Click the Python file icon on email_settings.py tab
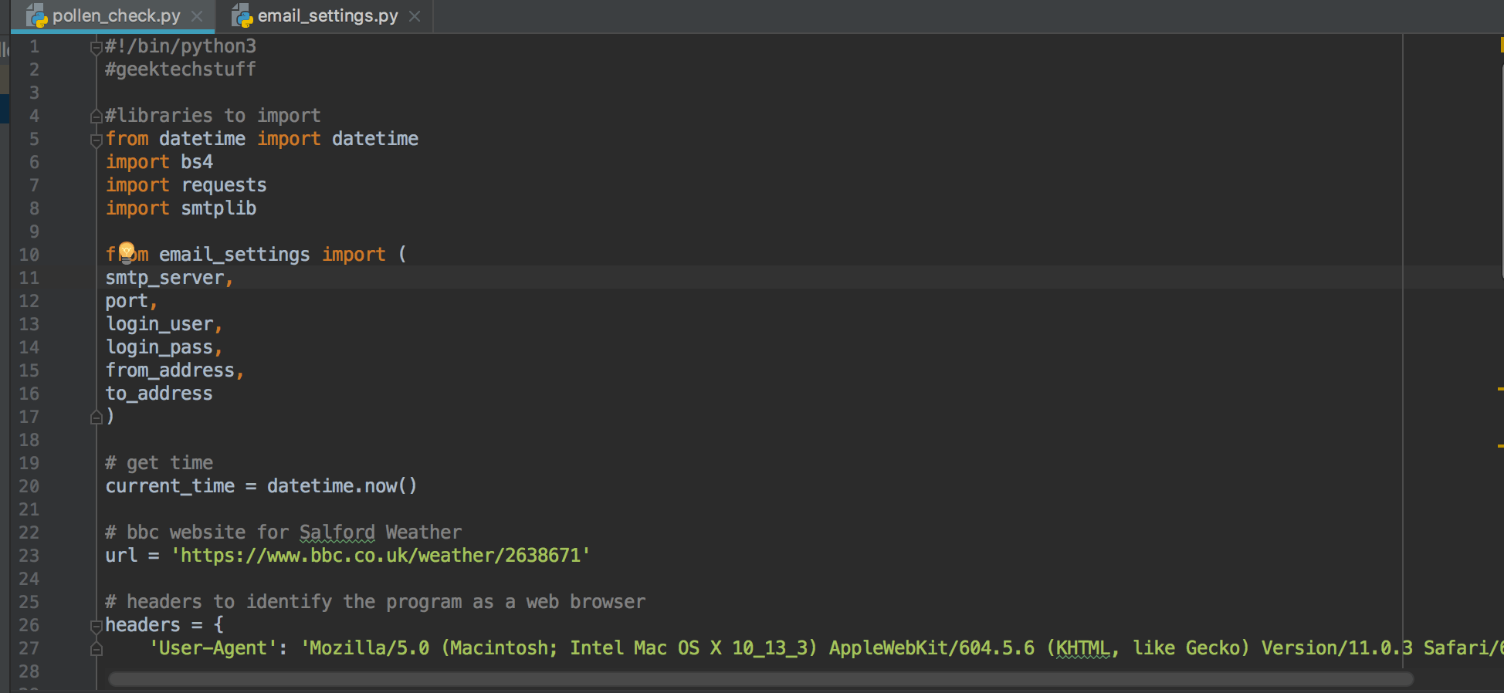The height and width of the screenshot is (693, 1504). pyautogui.click(x=242, y=15)
